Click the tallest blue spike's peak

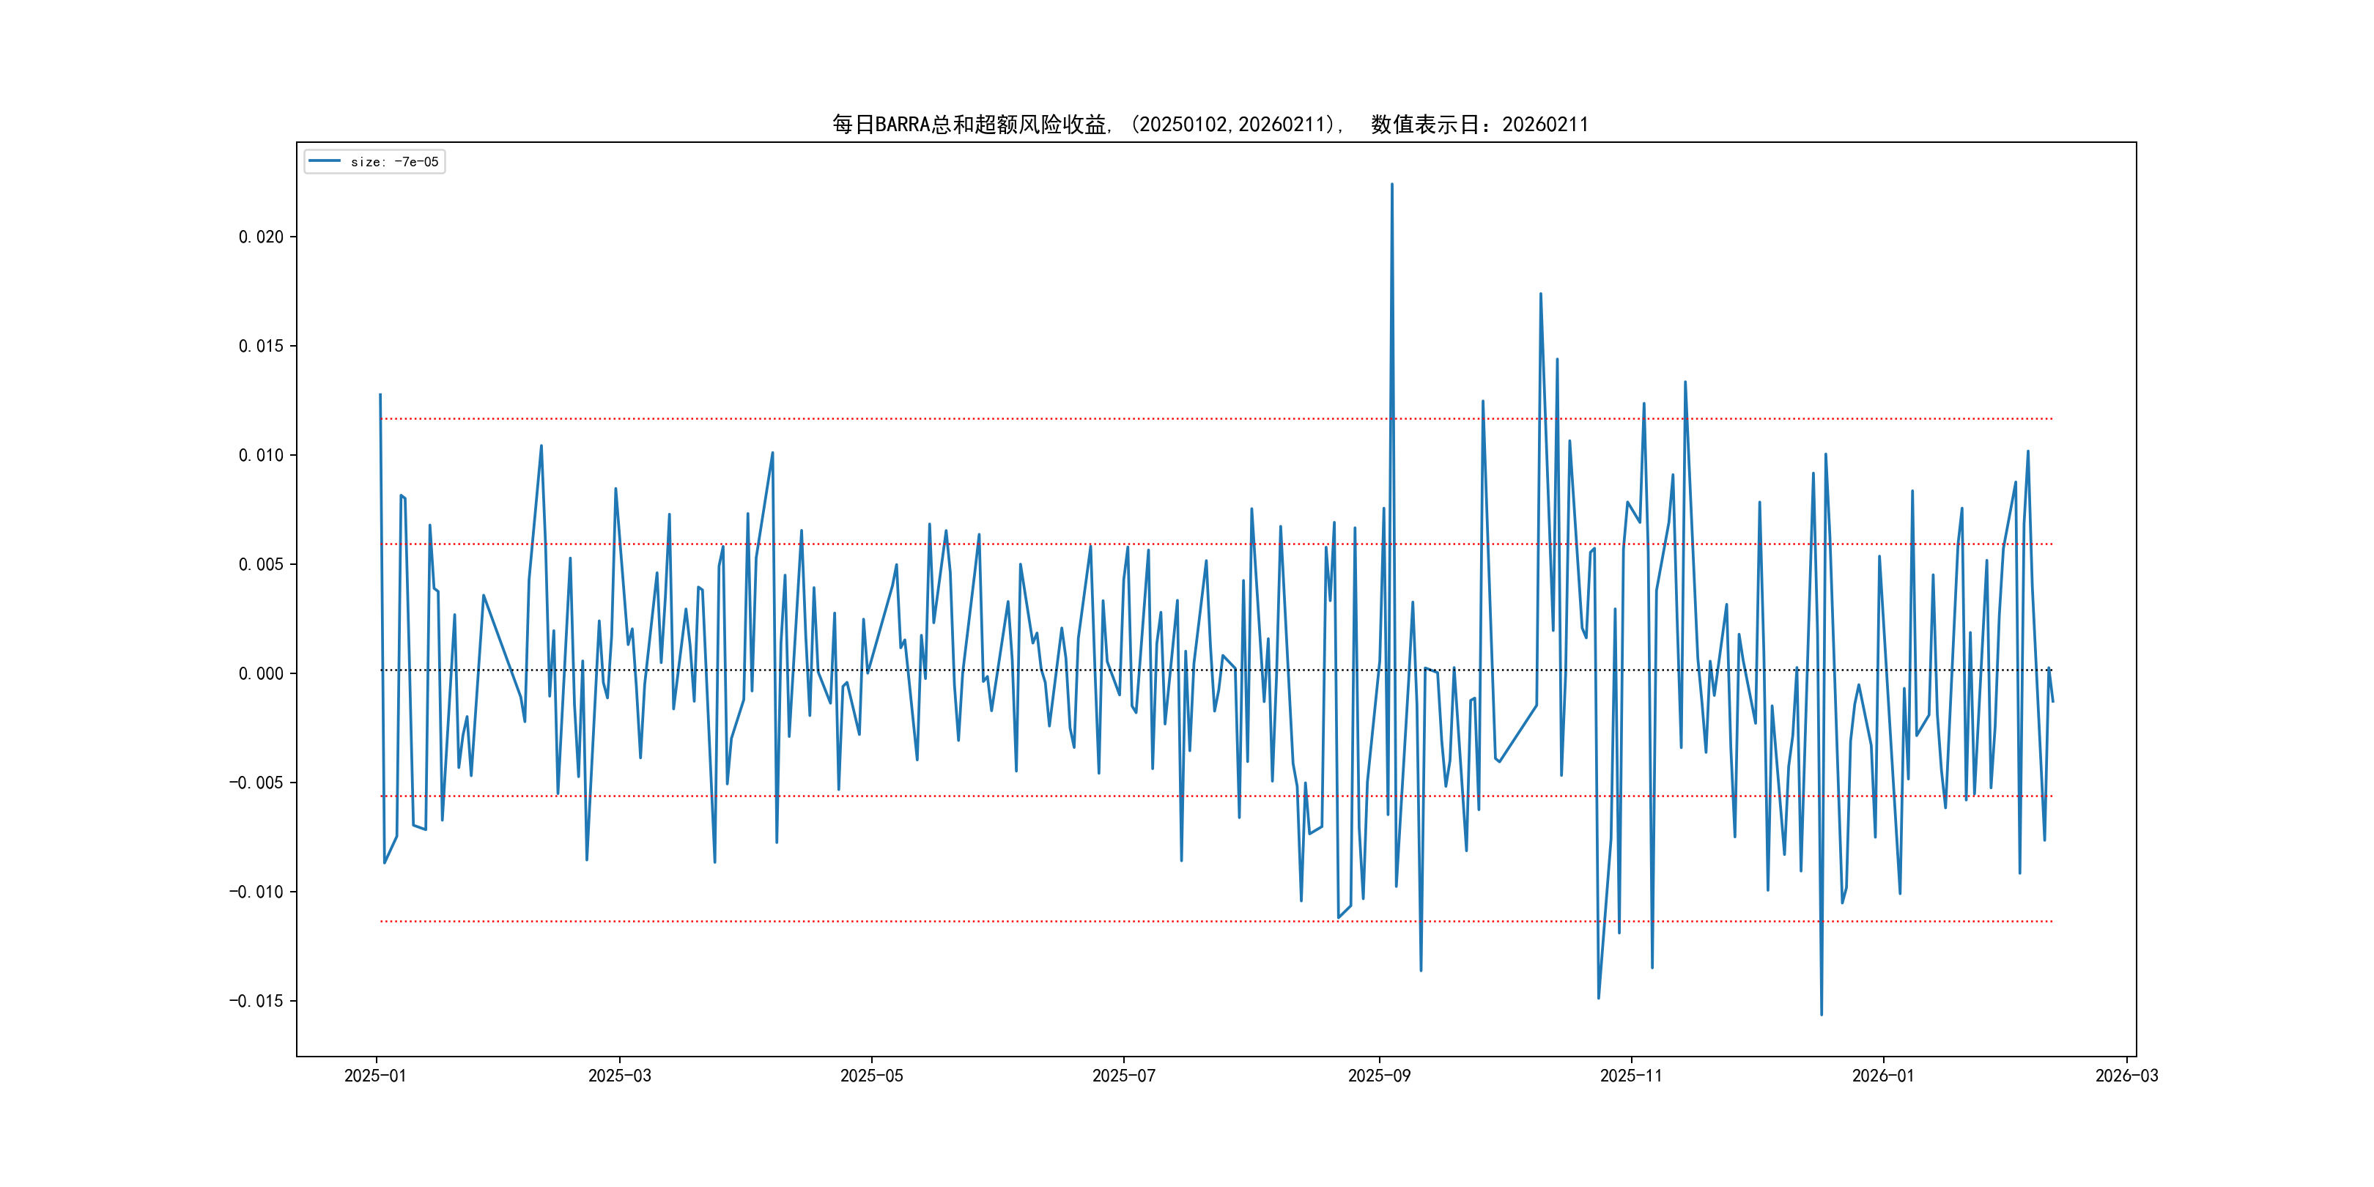[x=1391, y=185]
